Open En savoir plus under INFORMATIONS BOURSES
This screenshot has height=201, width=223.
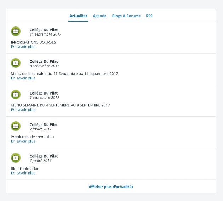coord(23,47)
